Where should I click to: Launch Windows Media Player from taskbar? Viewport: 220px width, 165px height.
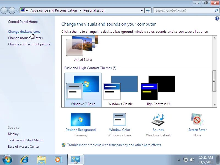click(x=58, y=160)
